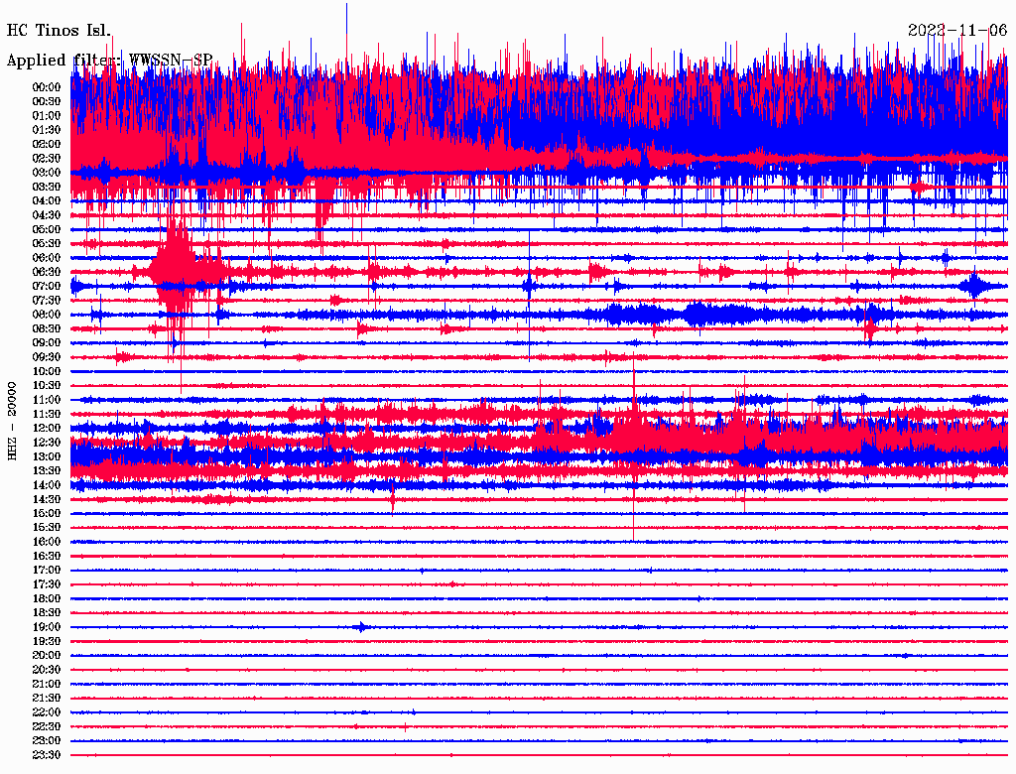Select the 23:30 time label

tap(47, 755)
